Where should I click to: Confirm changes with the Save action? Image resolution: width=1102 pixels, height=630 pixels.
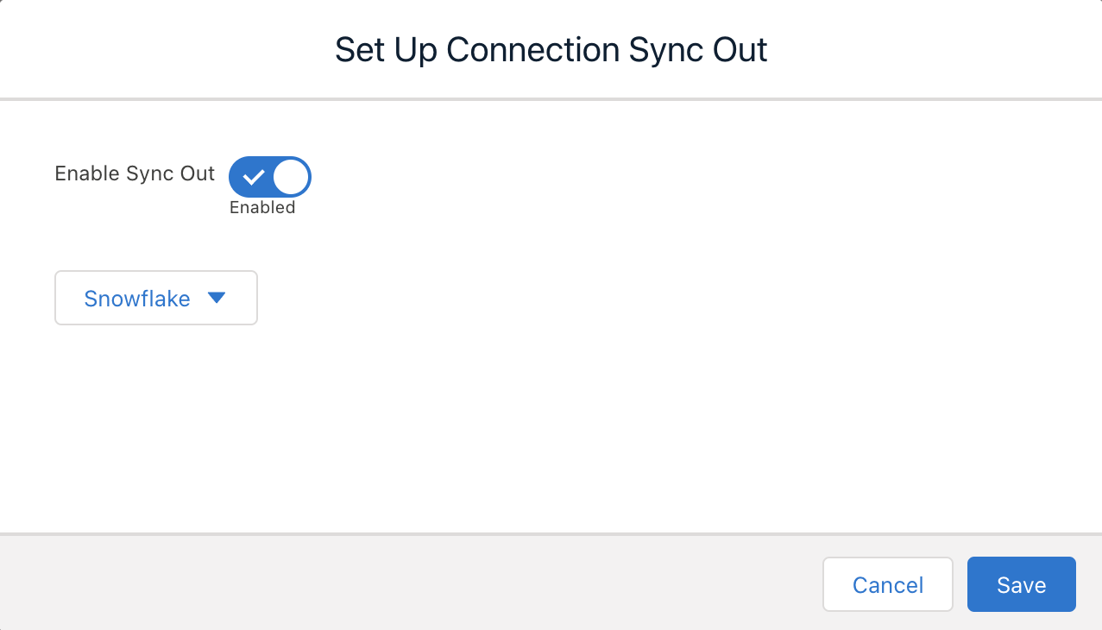click(1021, 584)
